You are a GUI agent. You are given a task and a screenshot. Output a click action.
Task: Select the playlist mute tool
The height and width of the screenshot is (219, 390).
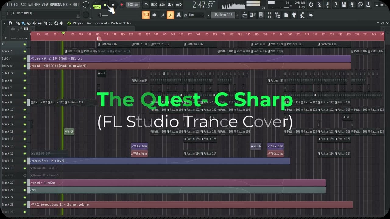tap(34, 23)
